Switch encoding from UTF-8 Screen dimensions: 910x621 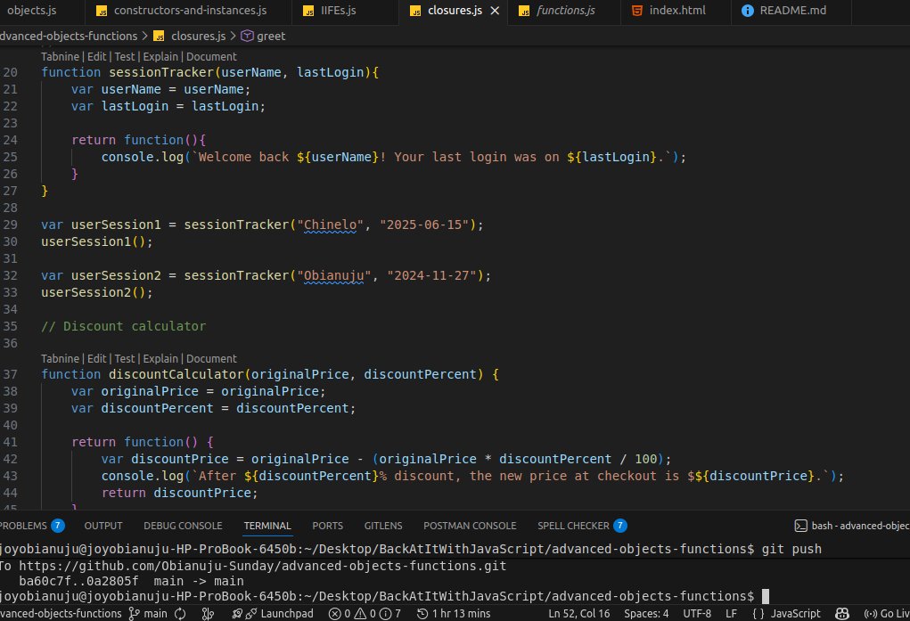pos(696,613)
